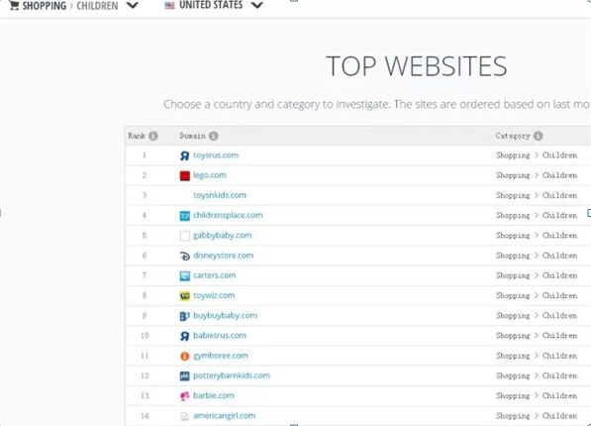Click the Domain column info icon
The image size is (591, 426).
point(213,136)
